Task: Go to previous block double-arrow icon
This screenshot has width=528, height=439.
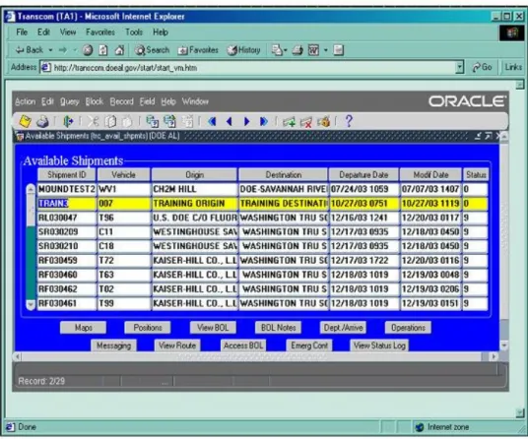Action: pyautogui.click(x=212, y=121)
